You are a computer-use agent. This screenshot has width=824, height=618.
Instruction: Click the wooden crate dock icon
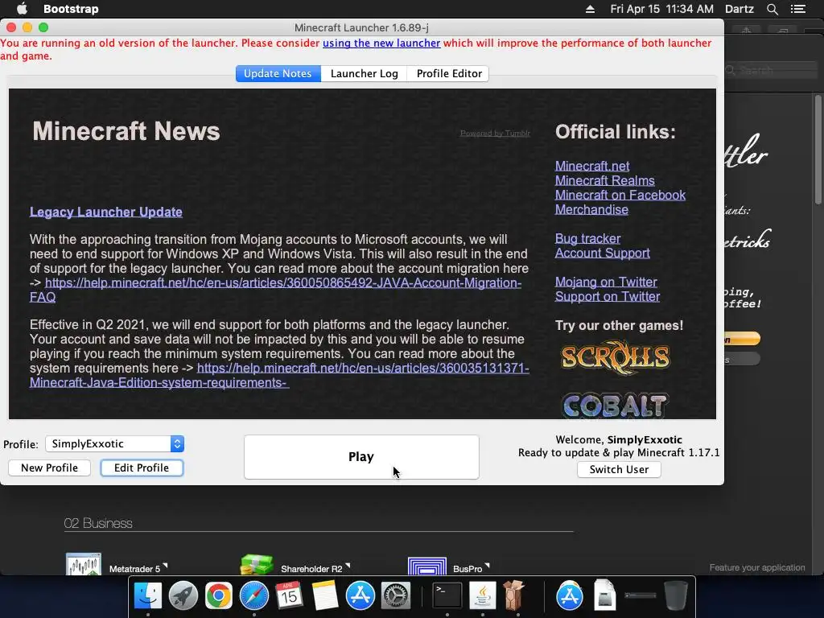[514, 595]
